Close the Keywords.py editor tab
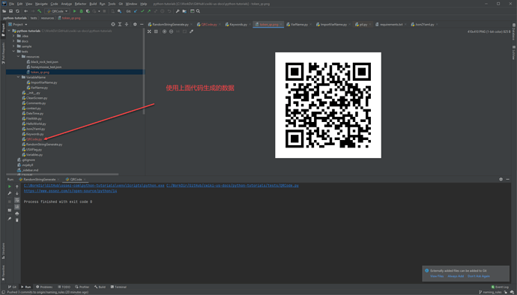 point(250,25)
